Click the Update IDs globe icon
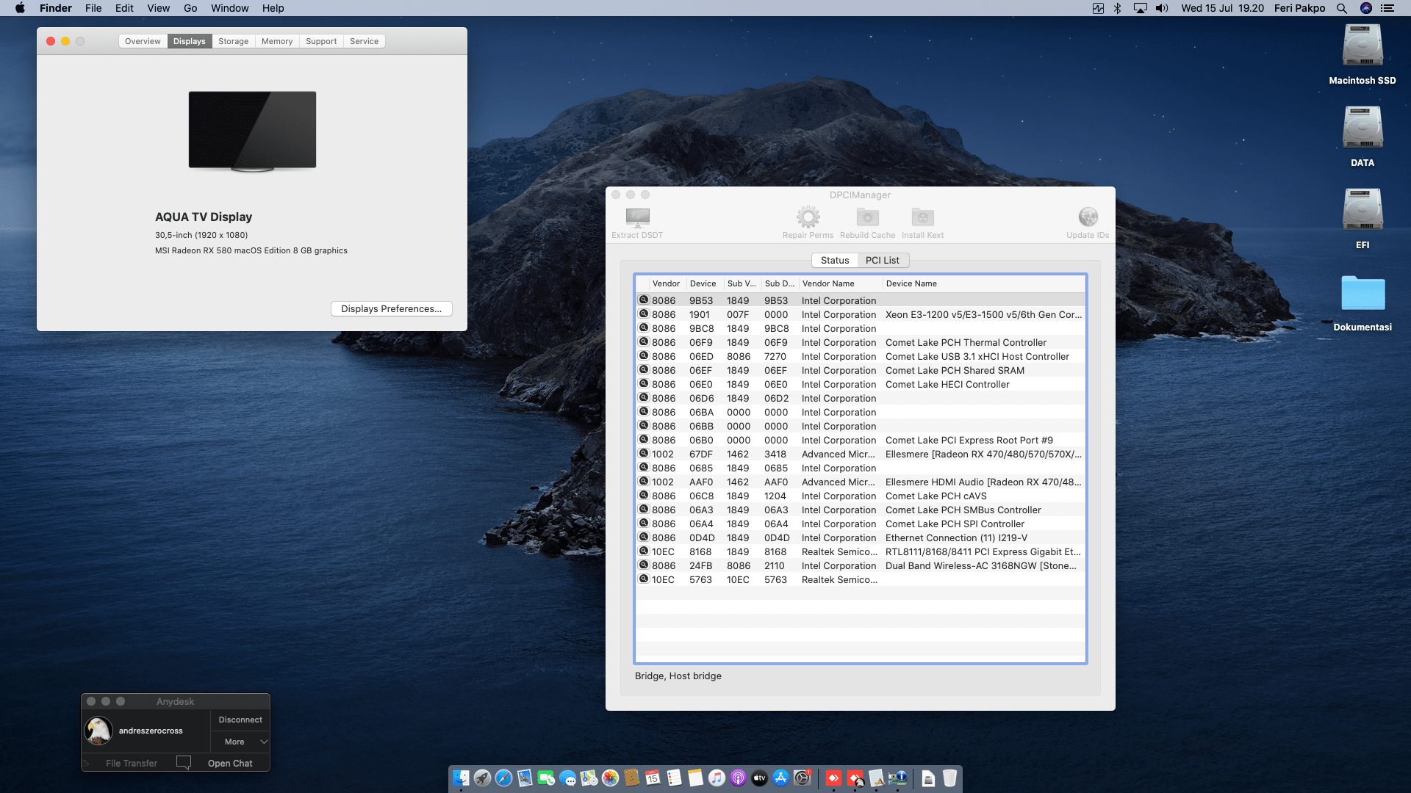1411x793 pixels. [1088, 217]
